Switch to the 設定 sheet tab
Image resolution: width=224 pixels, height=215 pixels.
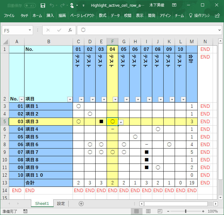pyautogui.click(x=61, y=204)
